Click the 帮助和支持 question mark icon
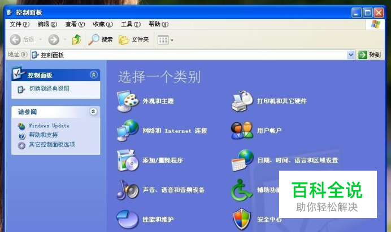391x232 pixels. tap(21, 136)
